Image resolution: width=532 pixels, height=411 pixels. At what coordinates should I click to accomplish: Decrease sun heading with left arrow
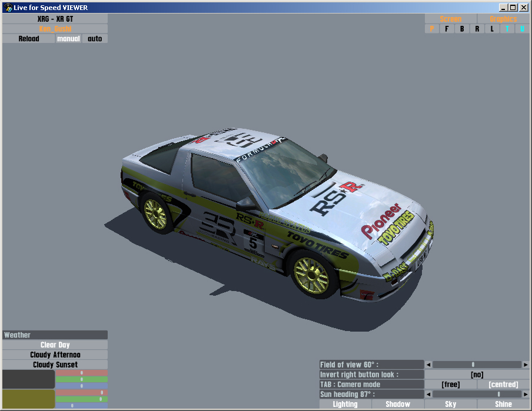(428, 394)
